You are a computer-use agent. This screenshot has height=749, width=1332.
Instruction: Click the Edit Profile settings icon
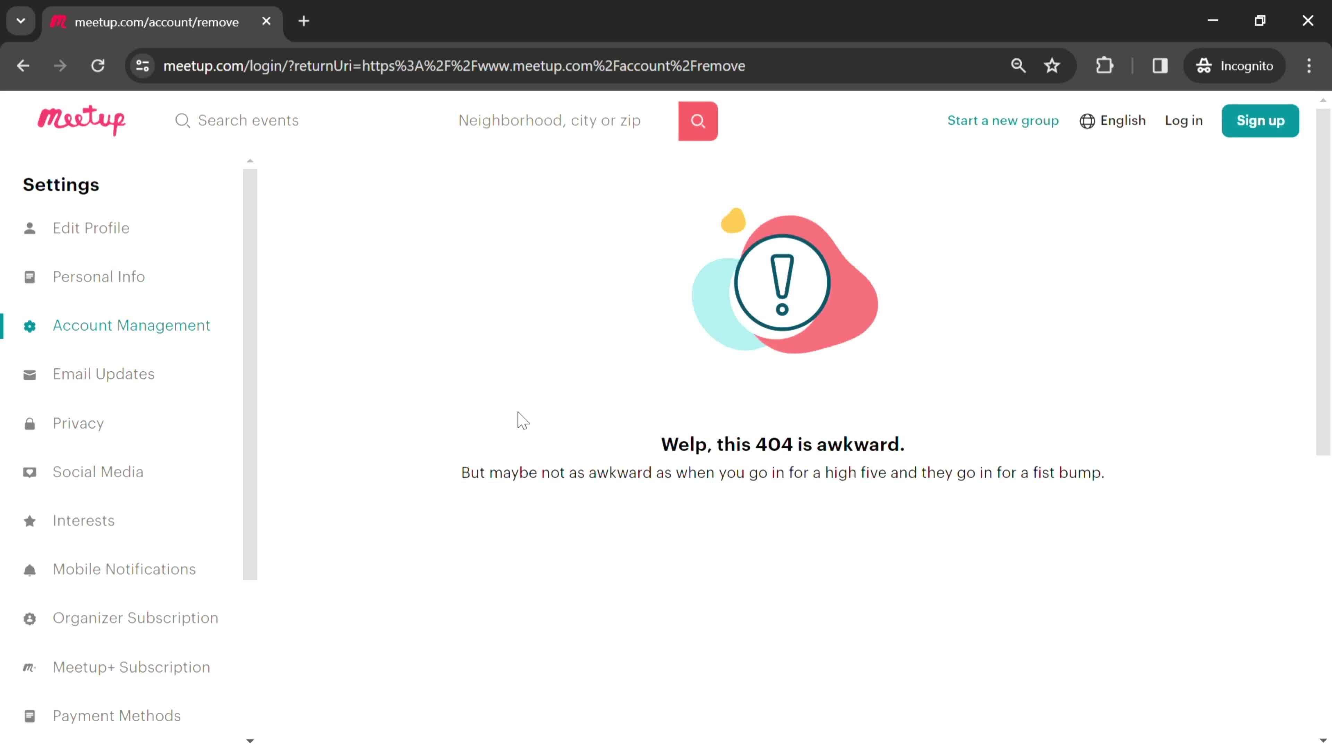point(29,228)
